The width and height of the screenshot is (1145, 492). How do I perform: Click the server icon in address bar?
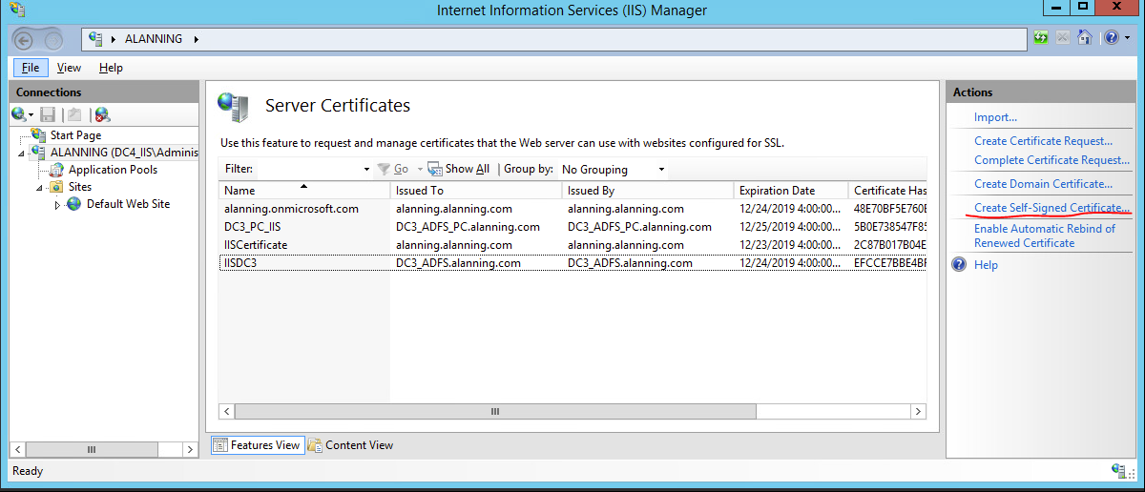(95, 39)
